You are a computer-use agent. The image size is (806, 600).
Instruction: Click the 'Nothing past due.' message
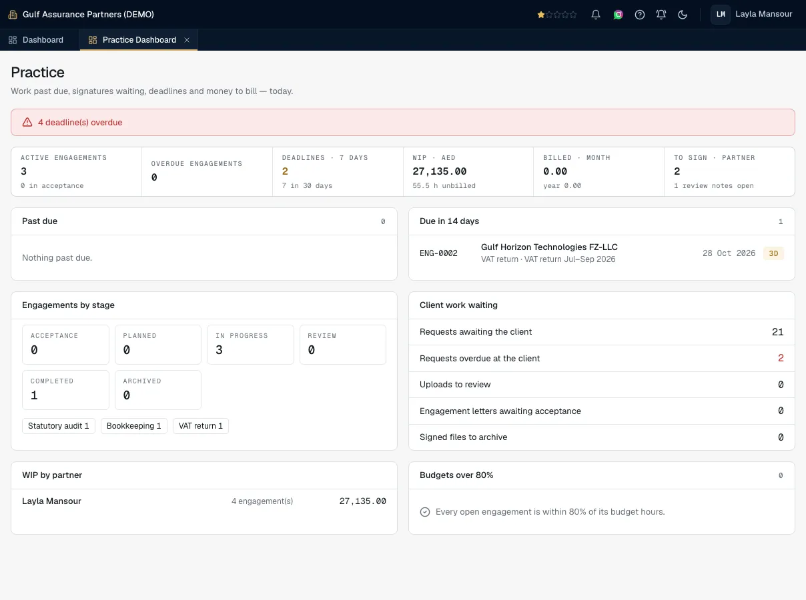57,258
